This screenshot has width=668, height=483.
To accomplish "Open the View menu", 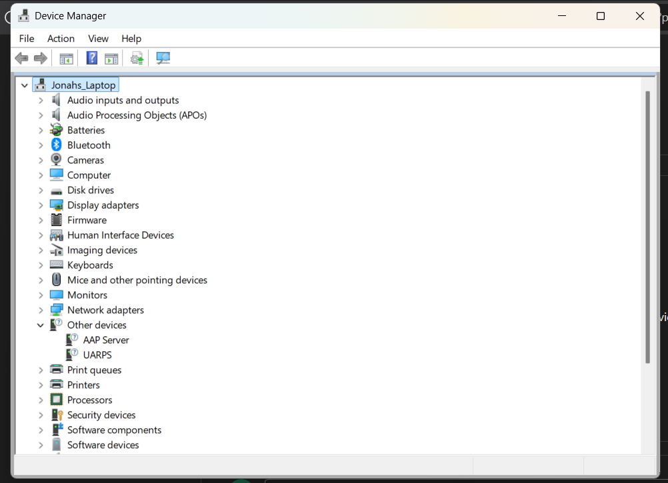I will tap(98, 39).
